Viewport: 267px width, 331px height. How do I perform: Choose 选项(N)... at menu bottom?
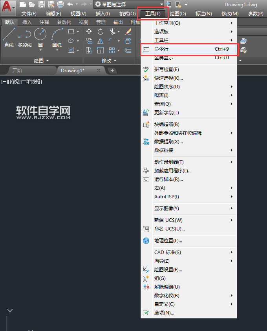click(x=189, y=313)
